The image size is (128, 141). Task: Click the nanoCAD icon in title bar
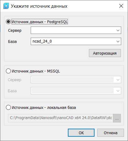point(6,6)
